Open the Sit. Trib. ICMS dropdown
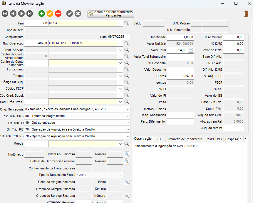The height and width of the screenshot is (203, 253). 128,116
